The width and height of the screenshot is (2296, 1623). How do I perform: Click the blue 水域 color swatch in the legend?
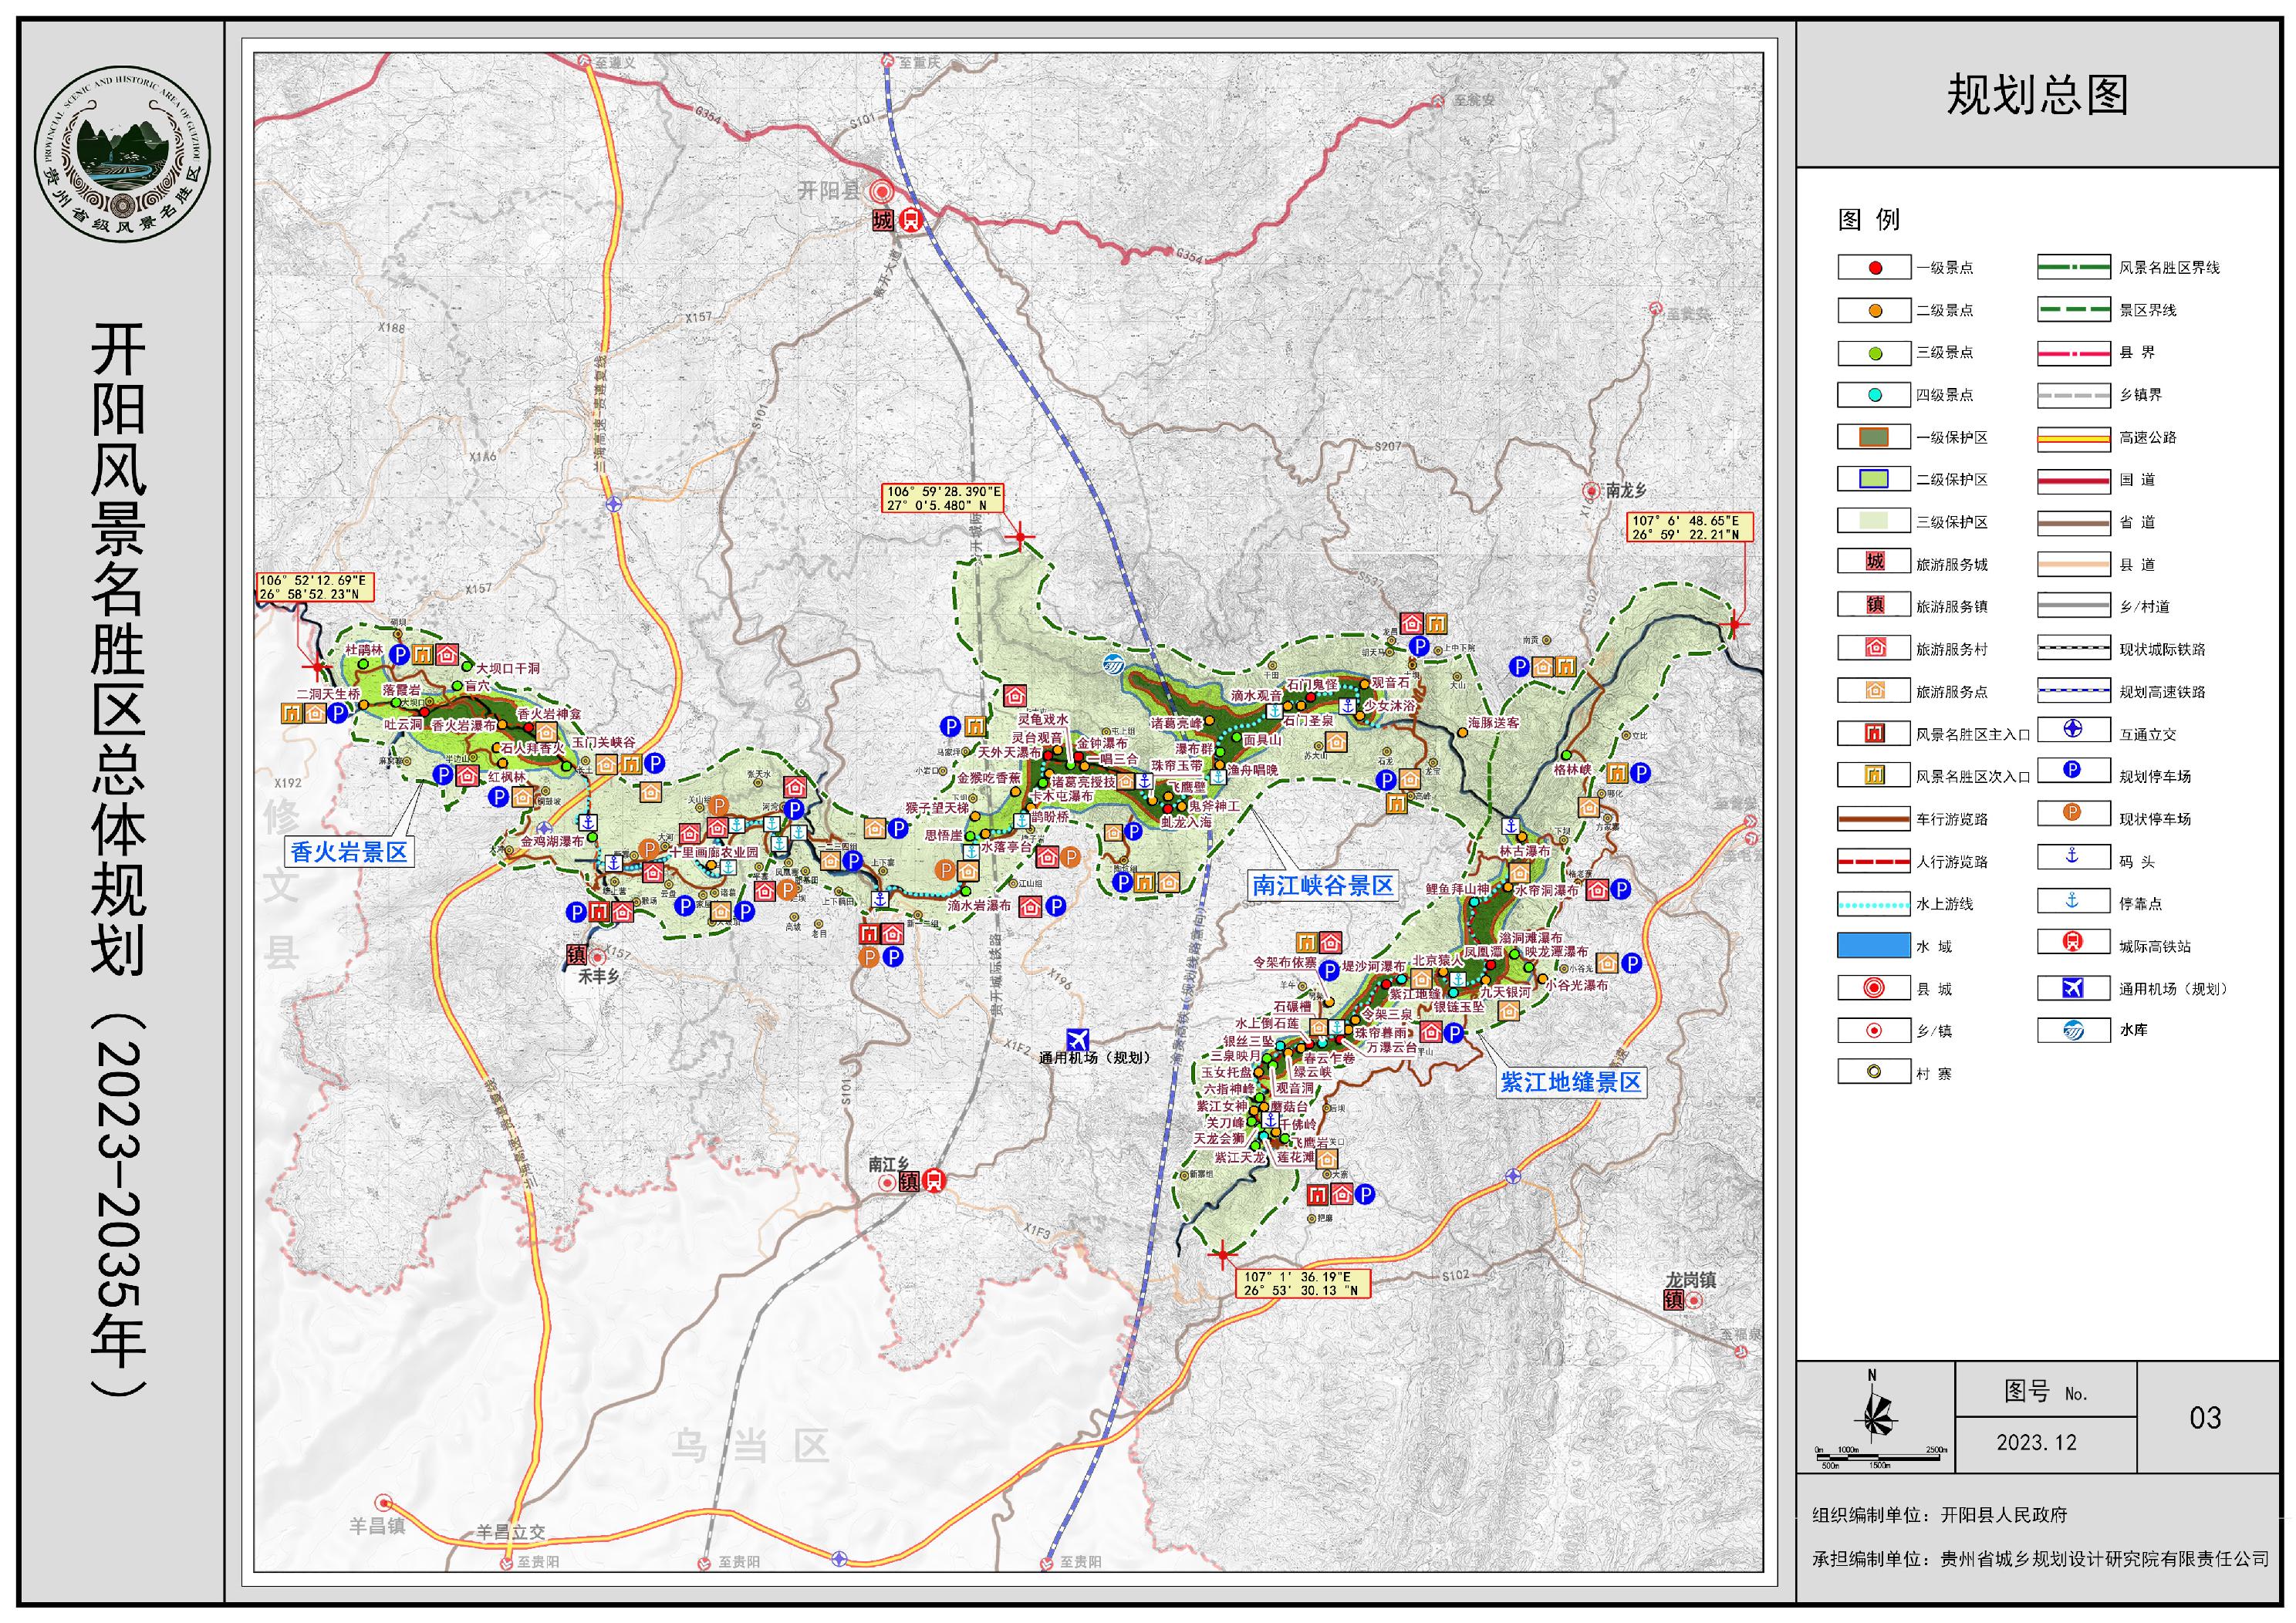pos(1874,946)
